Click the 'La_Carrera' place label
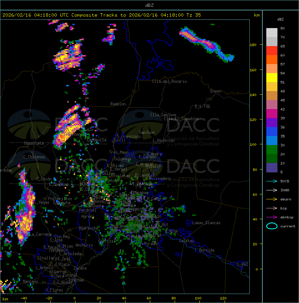This screenshot has width=299, height=303. point(40,234)
